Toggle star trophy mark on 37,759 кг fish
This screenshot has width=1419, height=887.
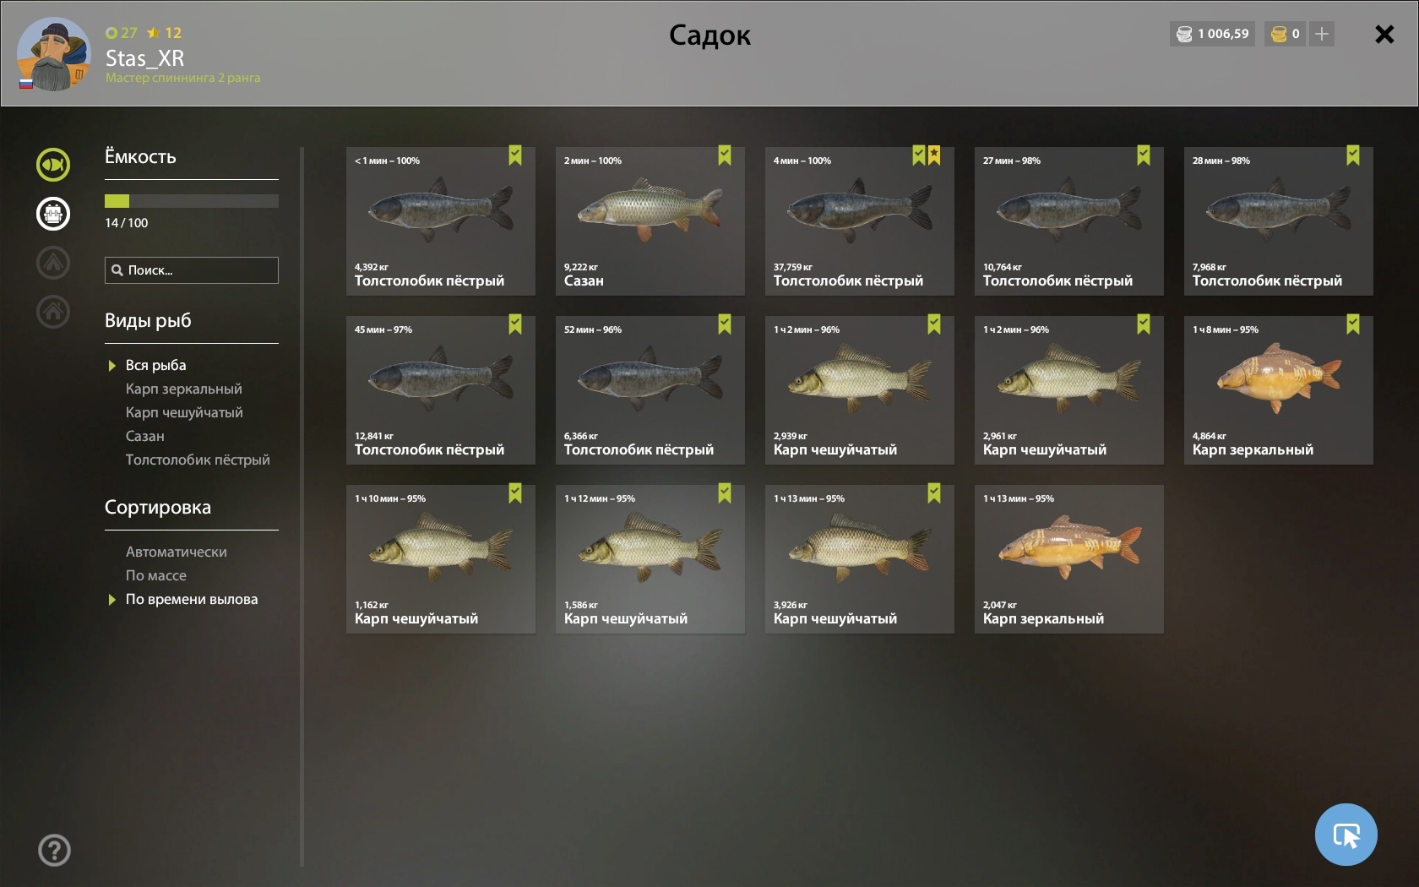(x=934, y=155)
